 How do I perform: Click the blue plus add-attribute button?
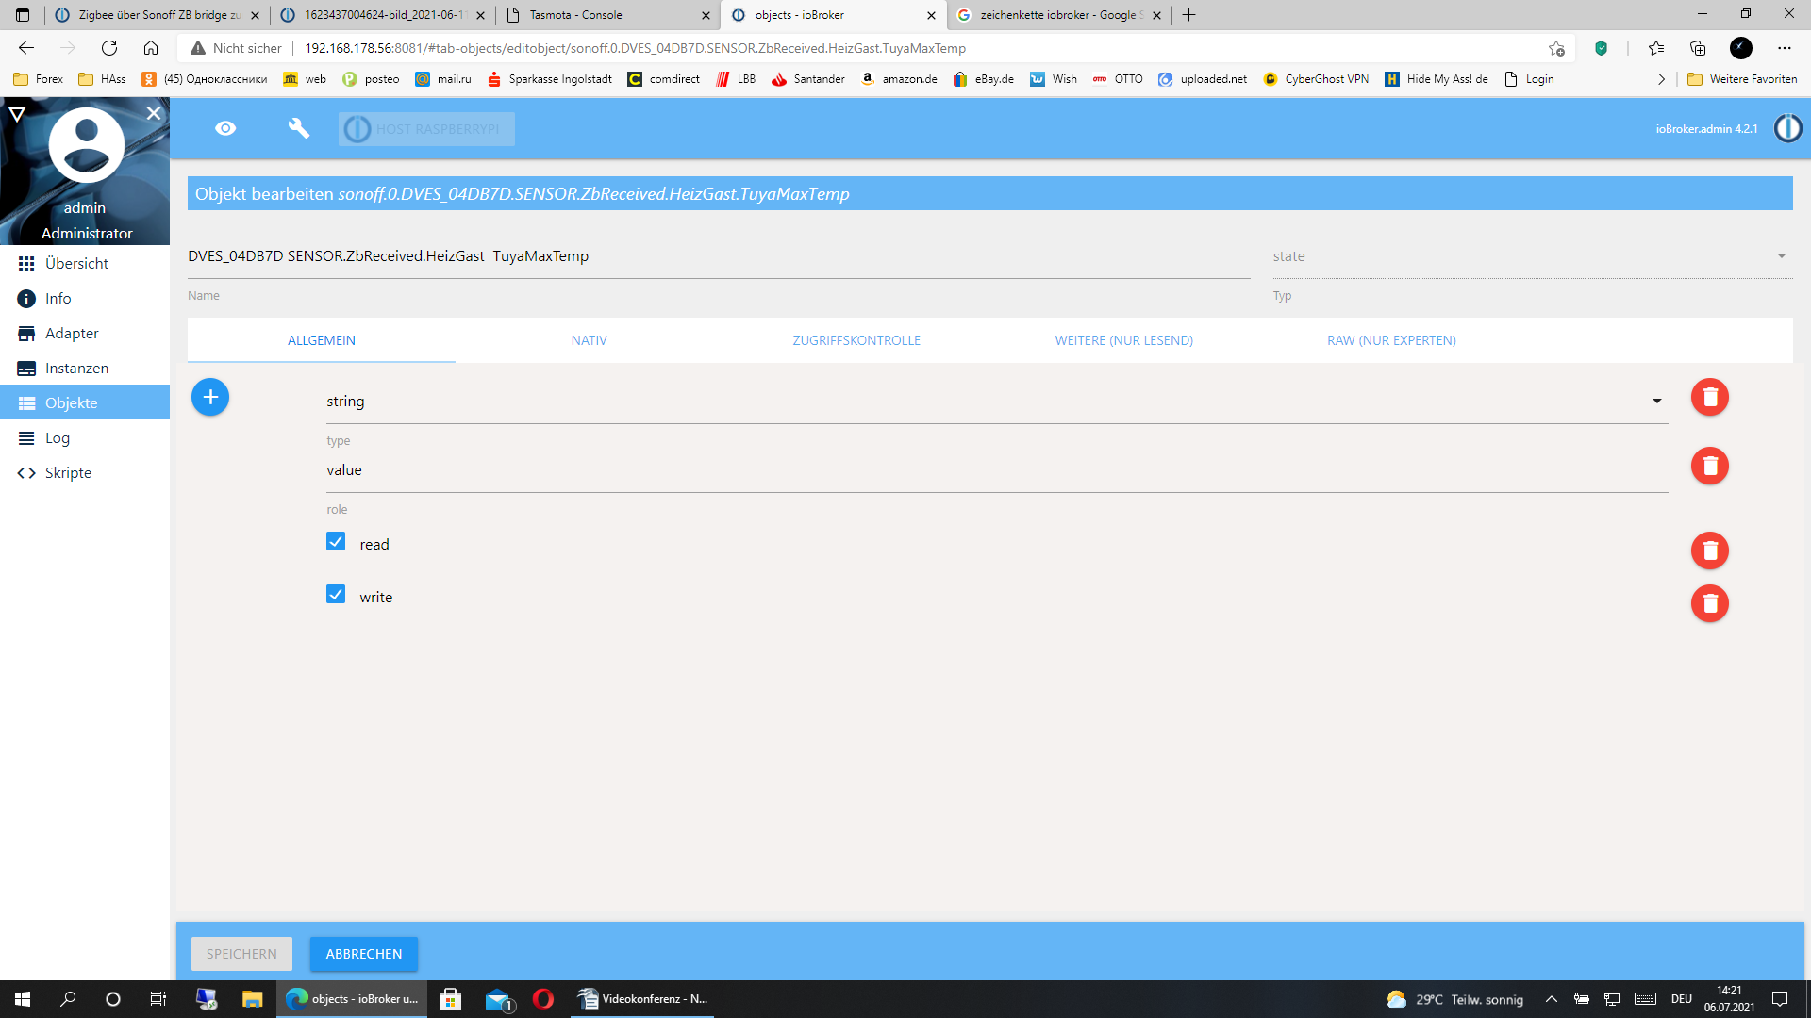210,397
